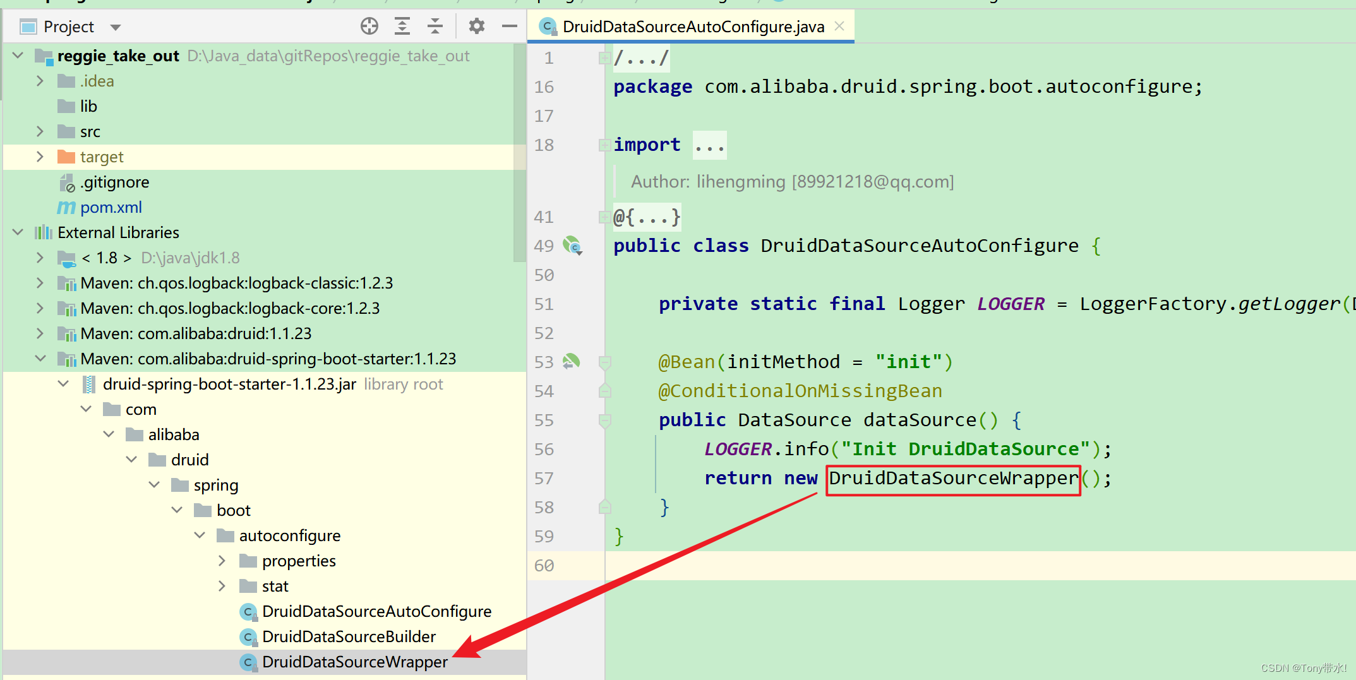Click the package declaration on line 16

(908, 86)
